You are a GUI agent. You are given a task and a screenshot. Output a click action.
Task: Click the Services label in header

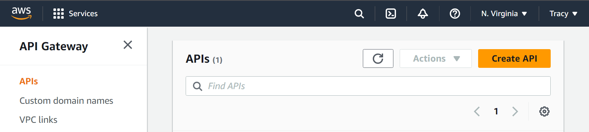click(83, 14)
